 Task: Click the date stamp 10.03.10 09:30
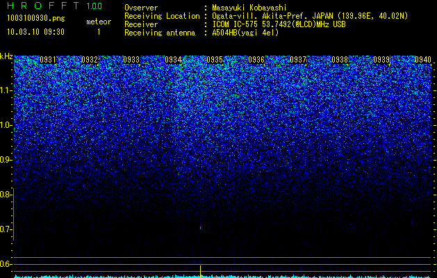click(35, 32)
